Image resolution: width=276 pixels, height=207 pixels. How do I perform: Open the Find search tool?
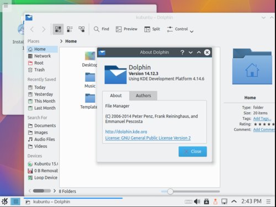[102, 29]
